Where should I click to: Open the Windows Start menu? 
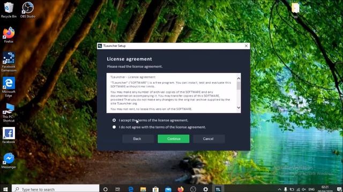pyautogui.click(x=5, y=189)
